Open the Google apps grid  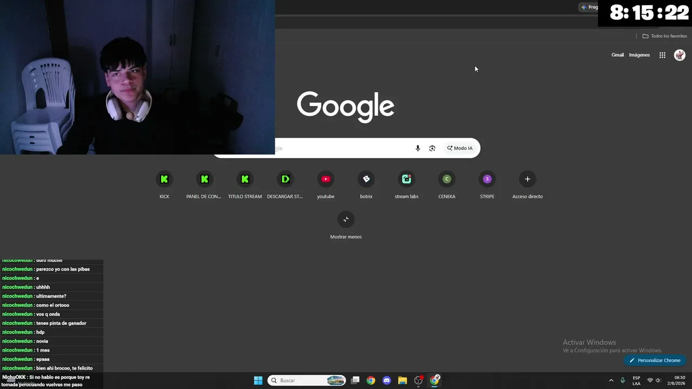662,55
